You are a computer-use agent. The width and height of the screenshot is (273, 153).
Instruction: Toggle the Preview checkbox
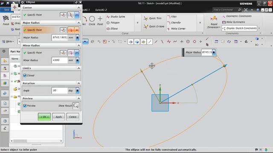(25, 106)
